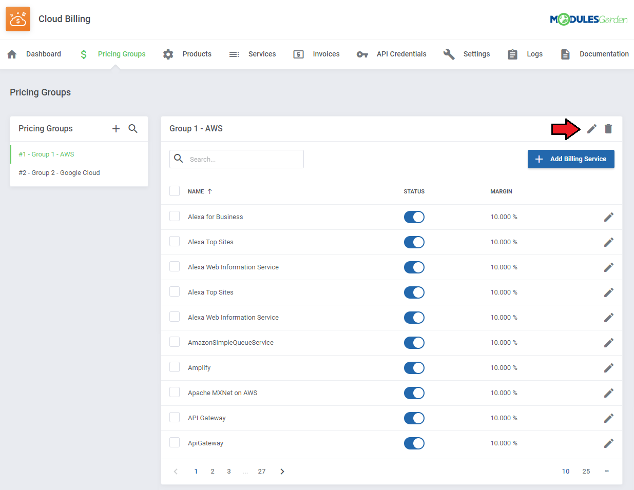
Task: Click the Add Billing Service button
Action: coord(571,159)
